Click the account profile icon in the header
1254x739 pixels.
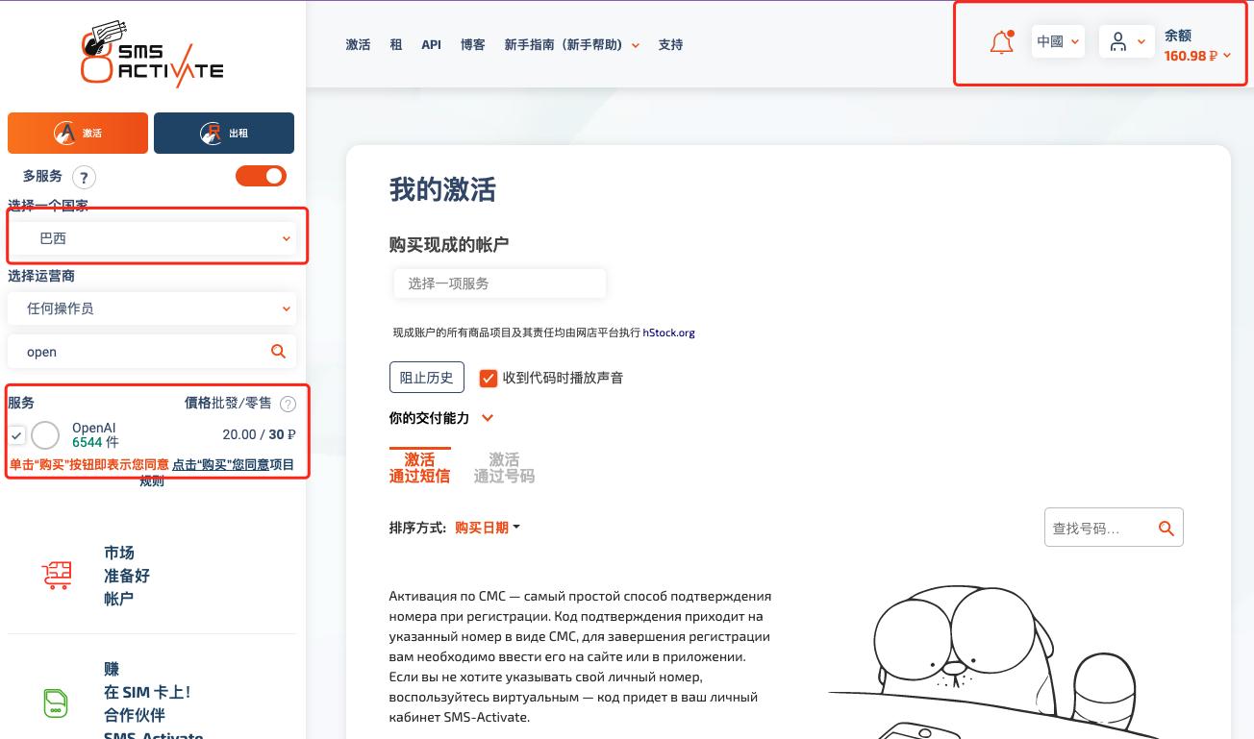tap(1118, 40)
